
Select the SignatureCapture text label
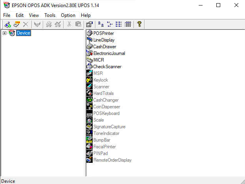coord(110,127)
